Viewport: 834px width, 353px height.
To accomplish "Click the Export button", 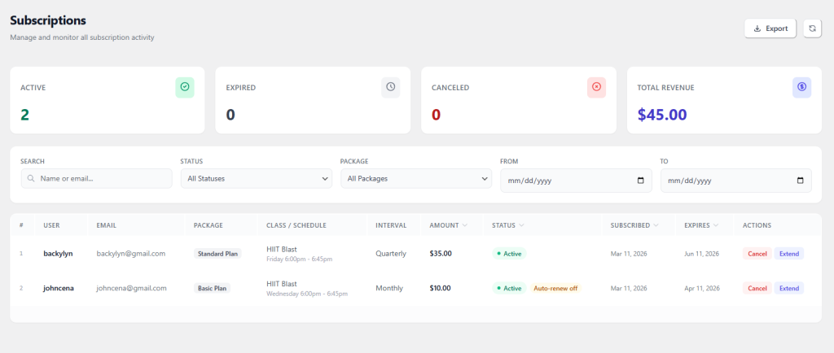I will pos(770,28).
